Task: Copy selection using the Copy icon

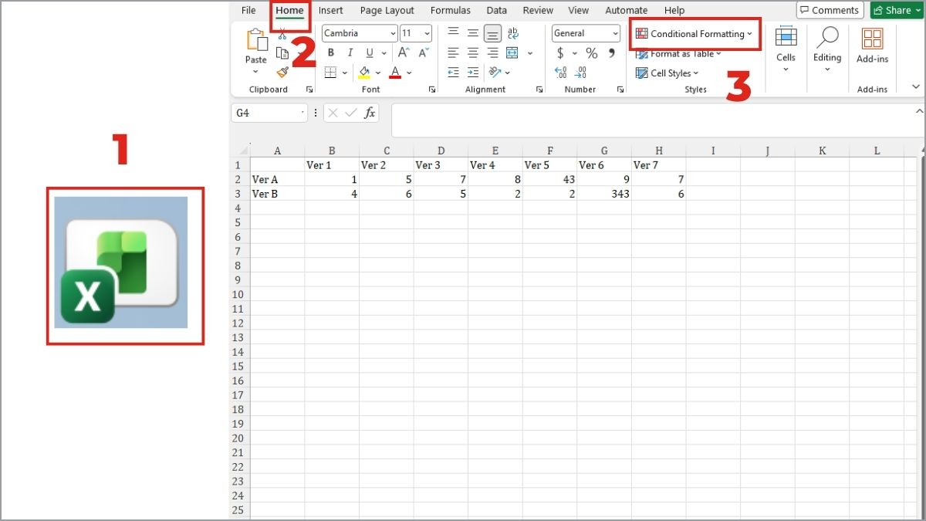Action: pos(282,53)
